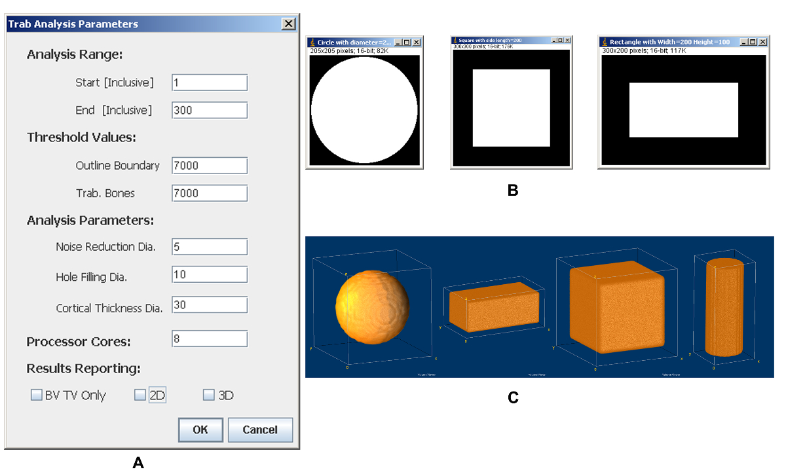Select the Noise Reduction Dia. field

coord(210,246)
